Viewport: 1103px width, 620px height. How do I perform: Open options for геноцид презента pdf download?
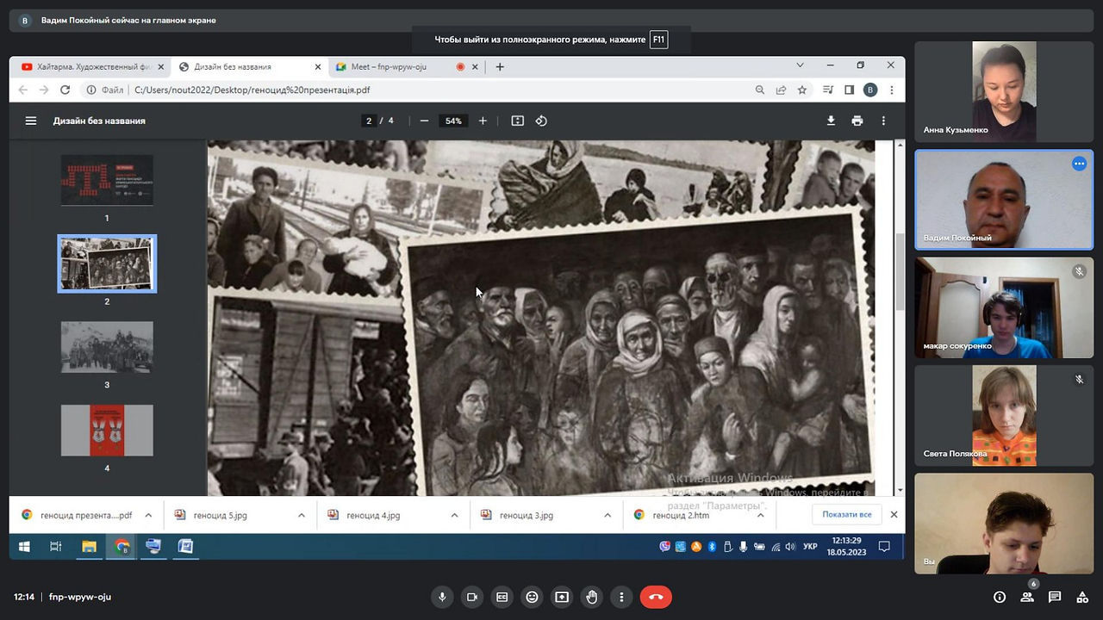point(148,515)
